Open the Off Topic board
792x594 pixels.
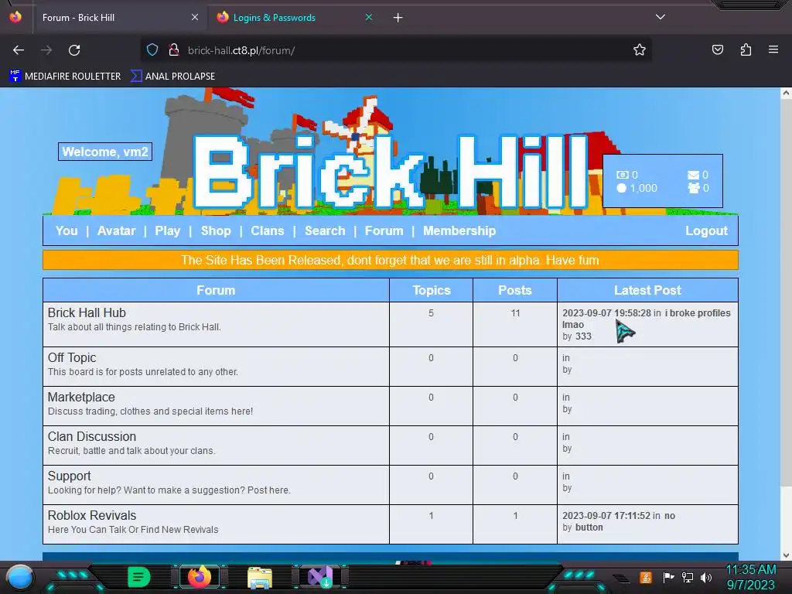(72, 357)
